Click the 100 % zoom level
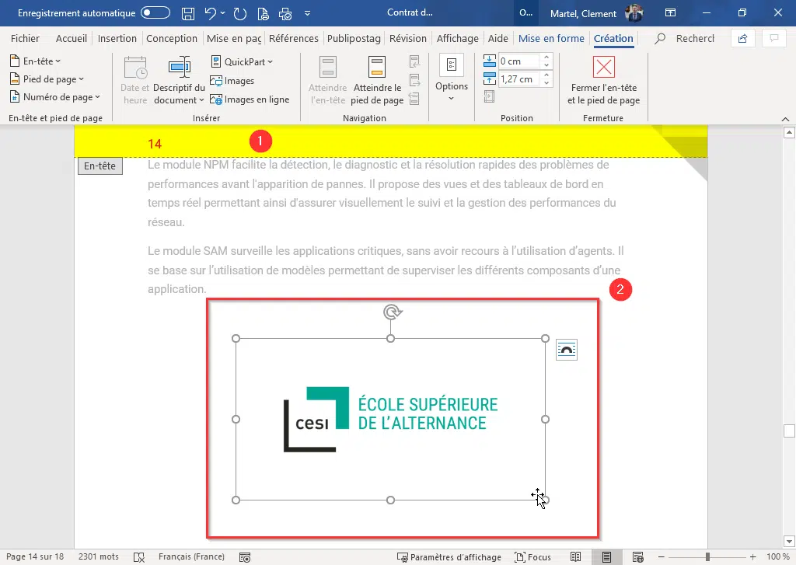 pos(777,557)
